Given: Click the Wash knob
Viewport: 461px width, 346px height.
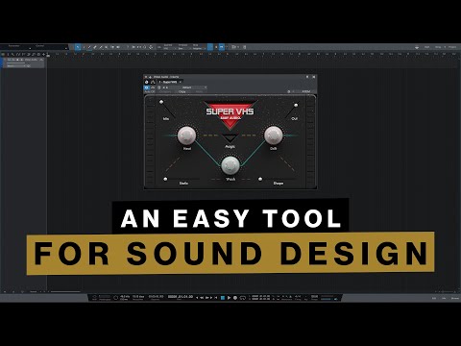Looking at the screenshot, I should 230,165.
